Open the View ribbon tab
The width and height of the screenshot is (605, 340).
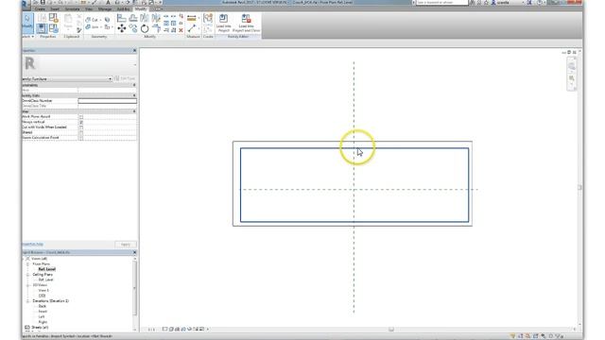coord(89,8)
